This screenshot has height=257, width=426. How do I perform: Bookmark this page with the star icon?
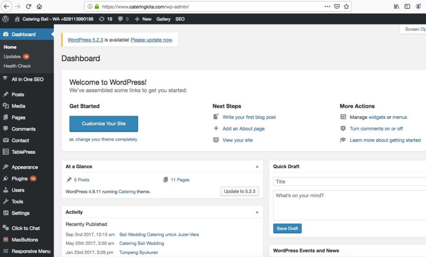(346, 7)
